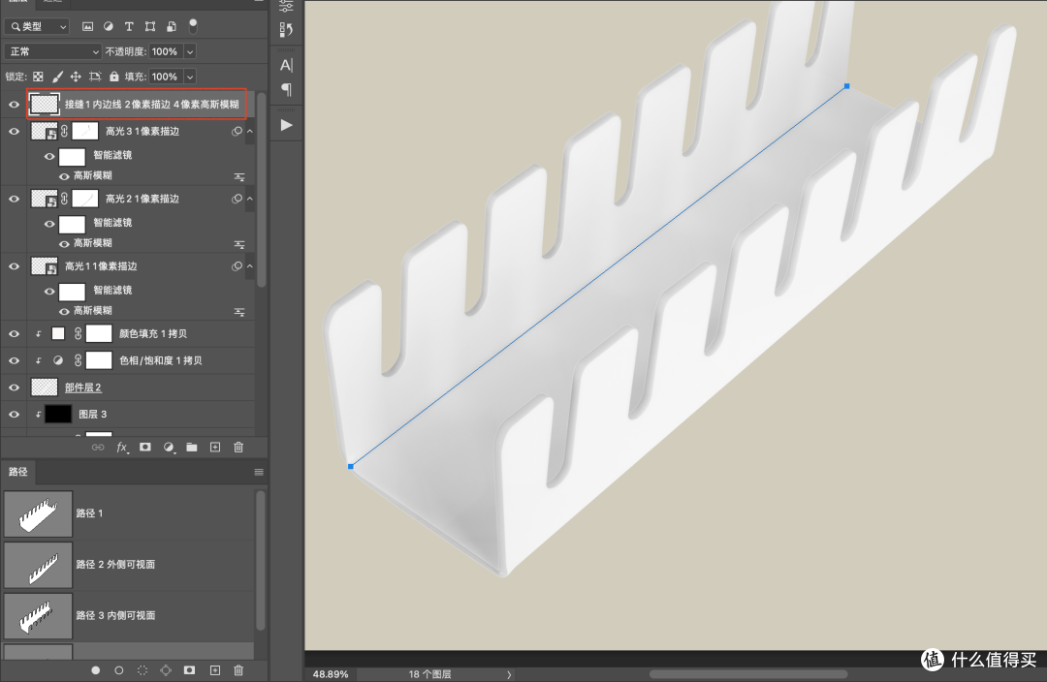Collapse smart filters of 高光1 layer
The image size is (1047, 682).
point(250,266)
